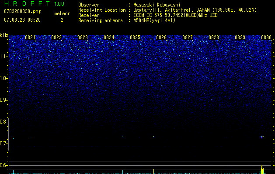Click the 0825 time marker
This screenshot has width=275, height=174.
135,37
